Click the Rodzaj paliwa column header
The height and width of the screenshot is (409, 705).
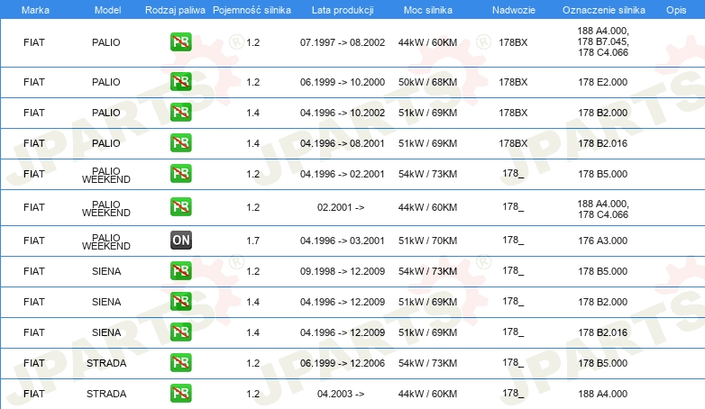point(175,10)
